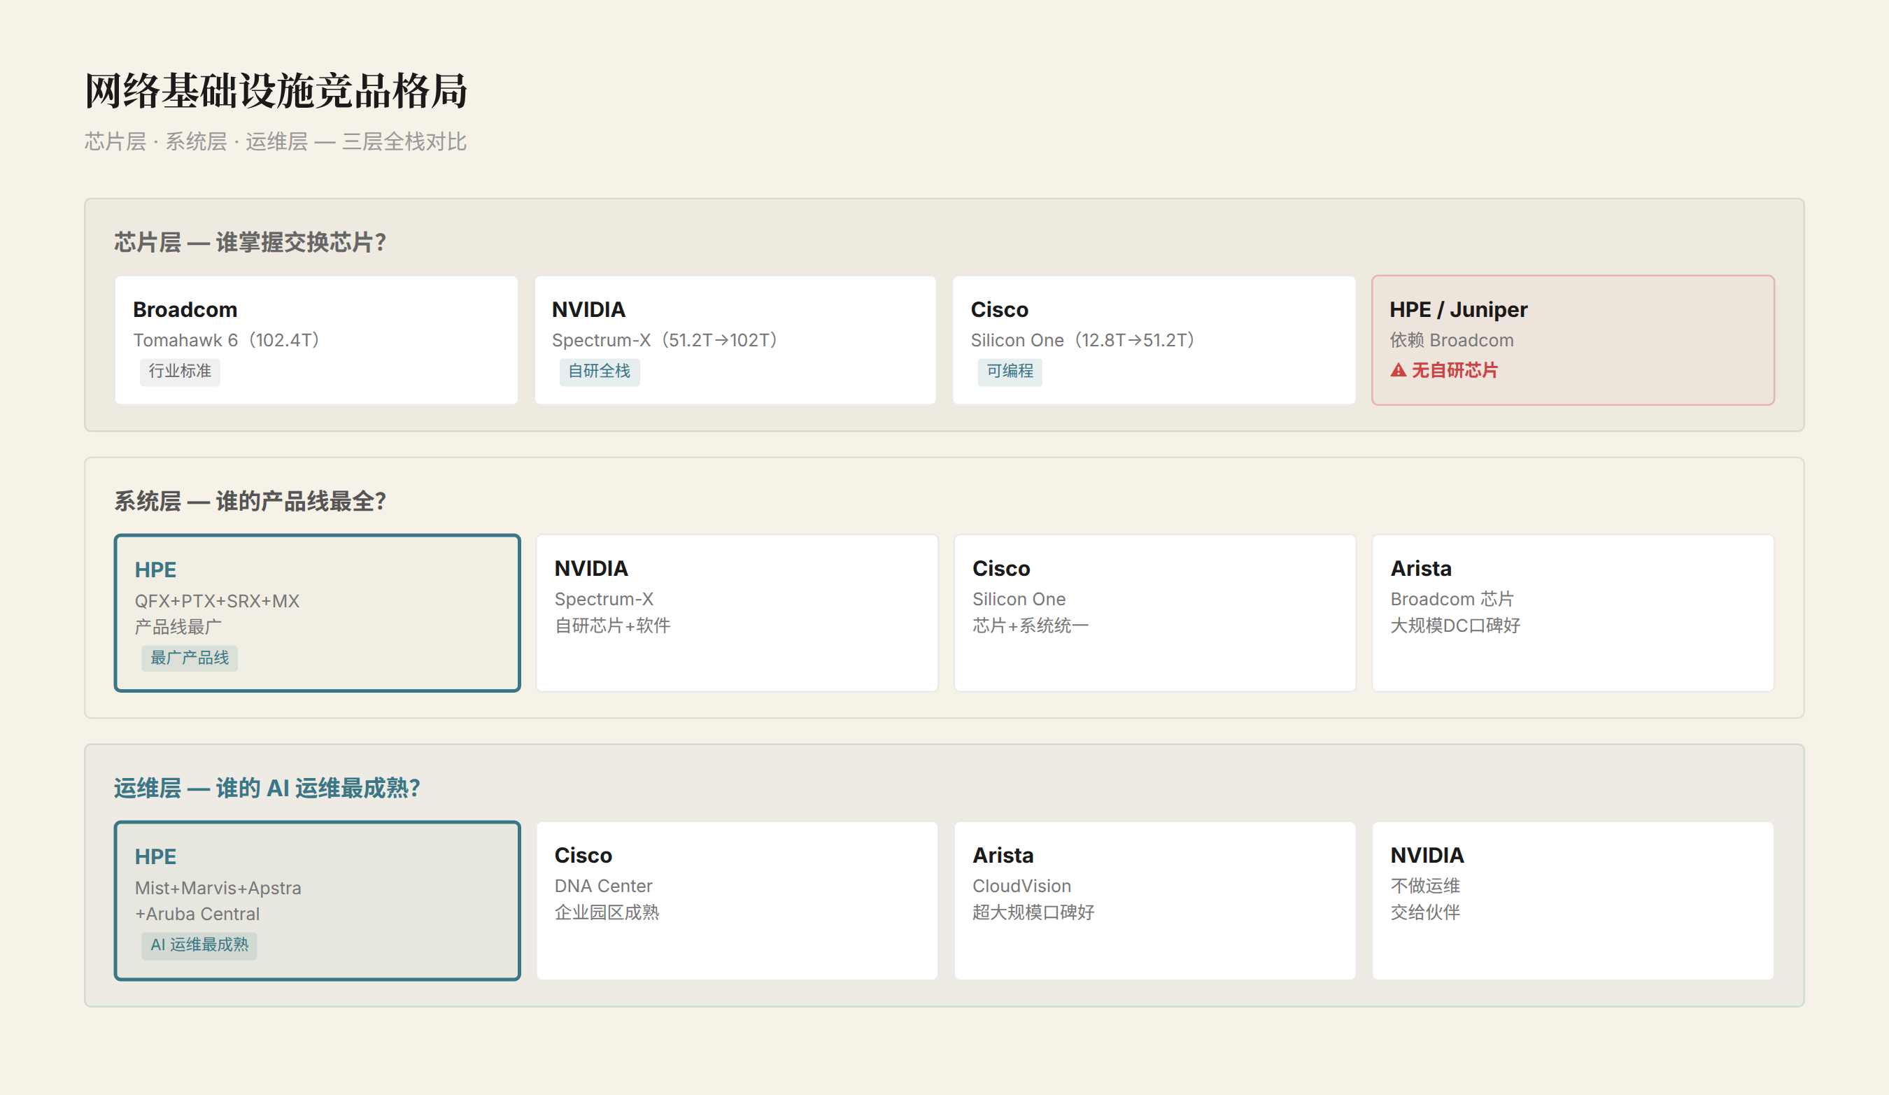Select the Cisco title in 系统层
The image size is (1889, 1095).
pos(1000,568)
